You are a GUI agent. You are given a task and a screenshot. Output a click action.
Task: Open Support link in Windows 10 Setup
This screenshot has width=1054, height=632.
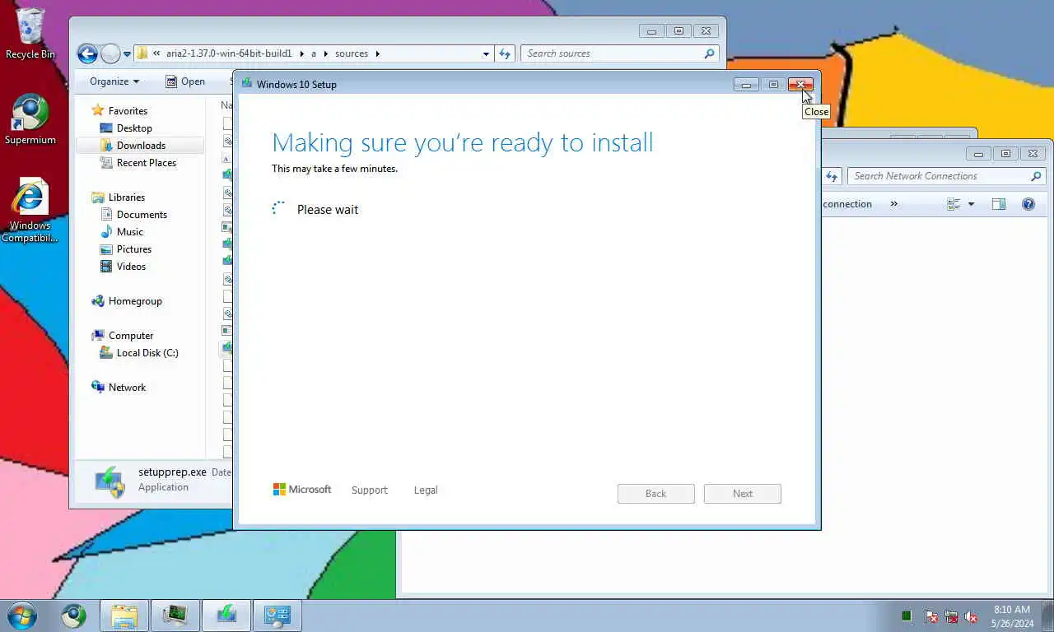(369, 490)
